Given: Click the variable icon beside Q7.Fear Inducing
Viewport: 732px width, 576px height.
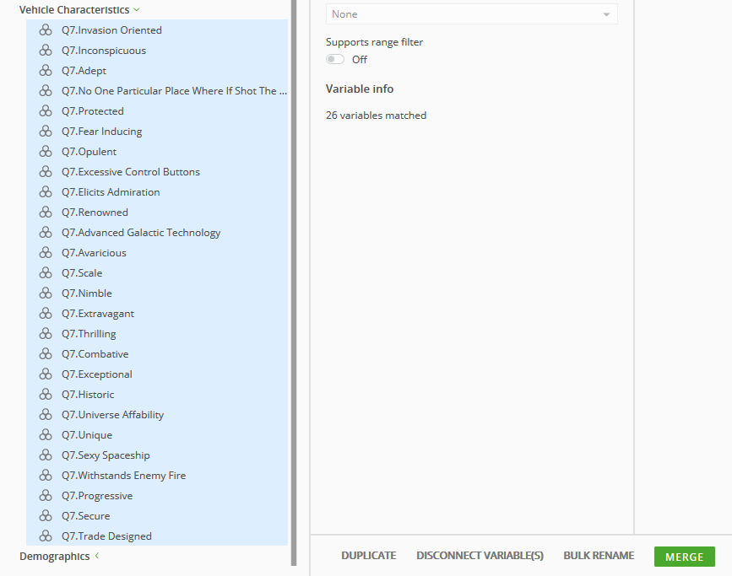Looking at the screenshot, I should (46, 131).
